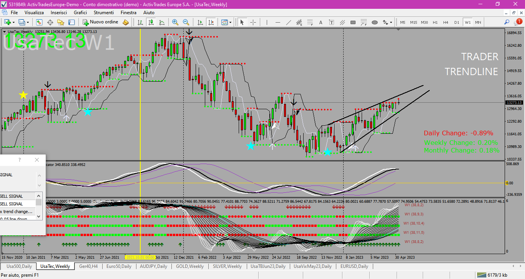Select the Fibonacci arc tool
Screen dimensions: 525x279
(x=364, y=22)
